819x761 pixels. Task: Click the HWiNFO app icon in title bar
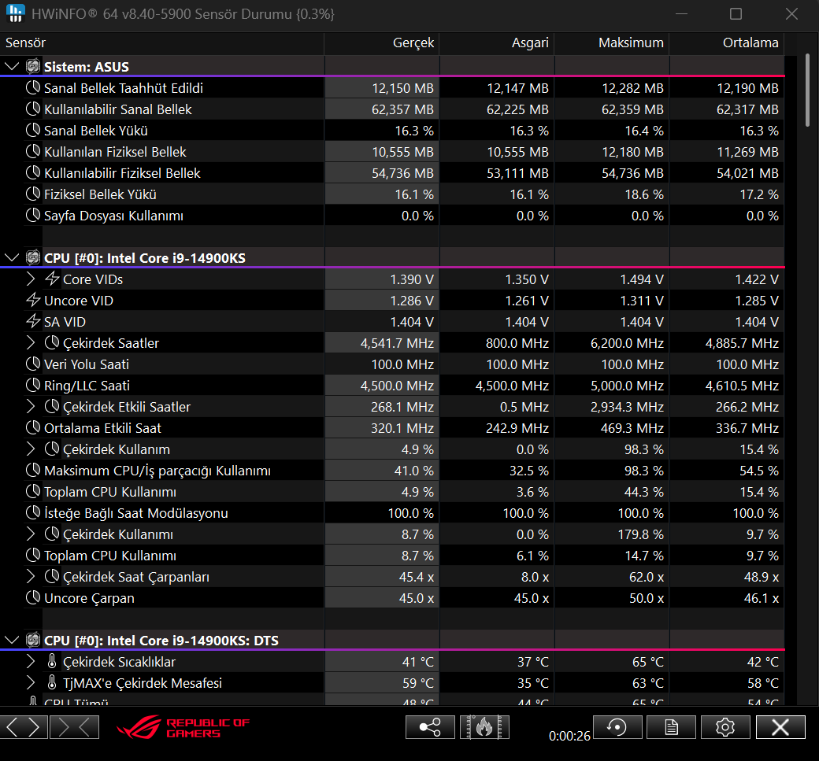pos(16,13)
